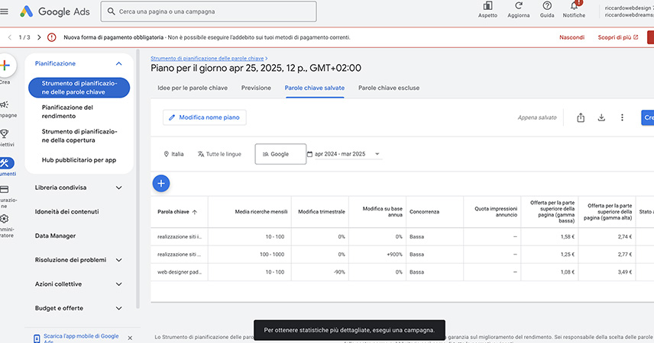Open the three-dot more options menu

point(622,117)
